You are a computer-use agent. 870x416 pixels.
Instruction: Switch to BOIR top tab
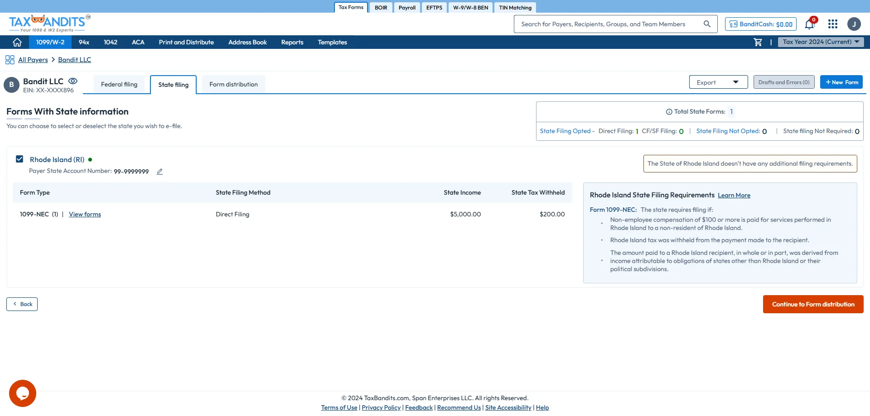pos(381,8)
